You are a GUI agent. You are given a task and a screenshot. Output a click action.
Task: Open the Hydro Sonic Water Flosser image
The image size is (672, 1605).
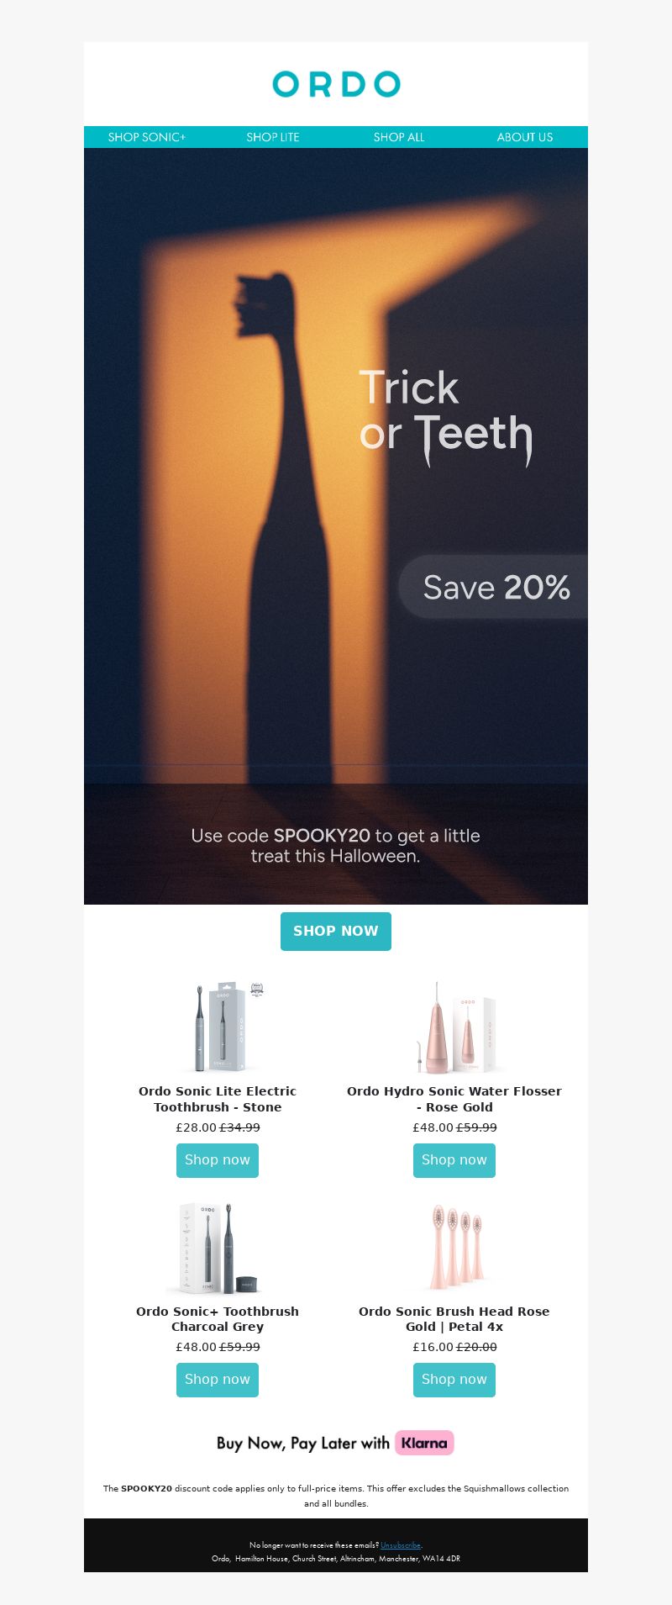[454, 1027]
